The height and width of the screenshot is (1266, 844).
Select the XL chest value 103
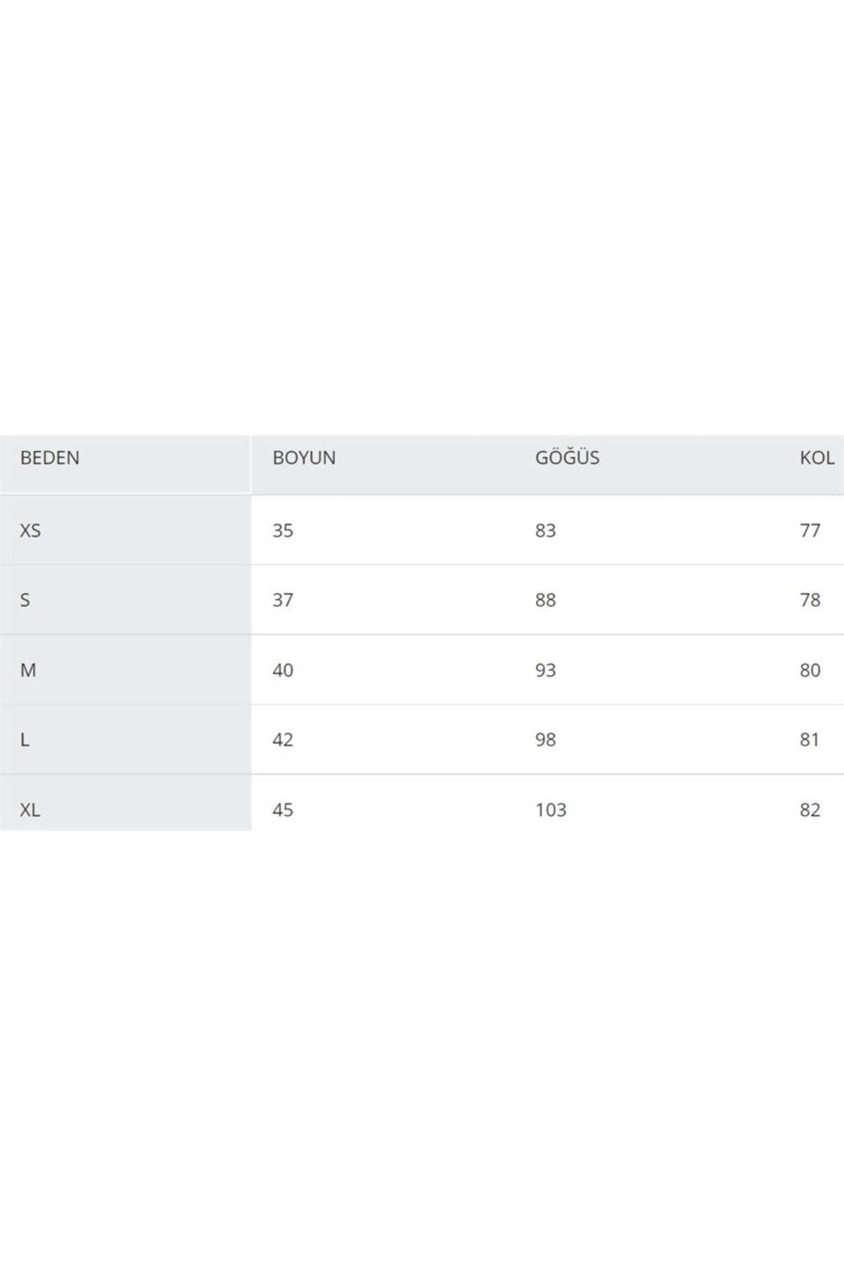(x=550, y=810)
